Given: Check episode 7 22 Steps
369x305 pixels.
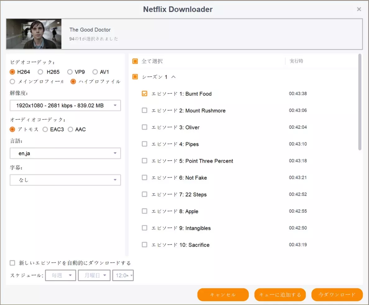Looking at the screenshot, I should point(144,194).
